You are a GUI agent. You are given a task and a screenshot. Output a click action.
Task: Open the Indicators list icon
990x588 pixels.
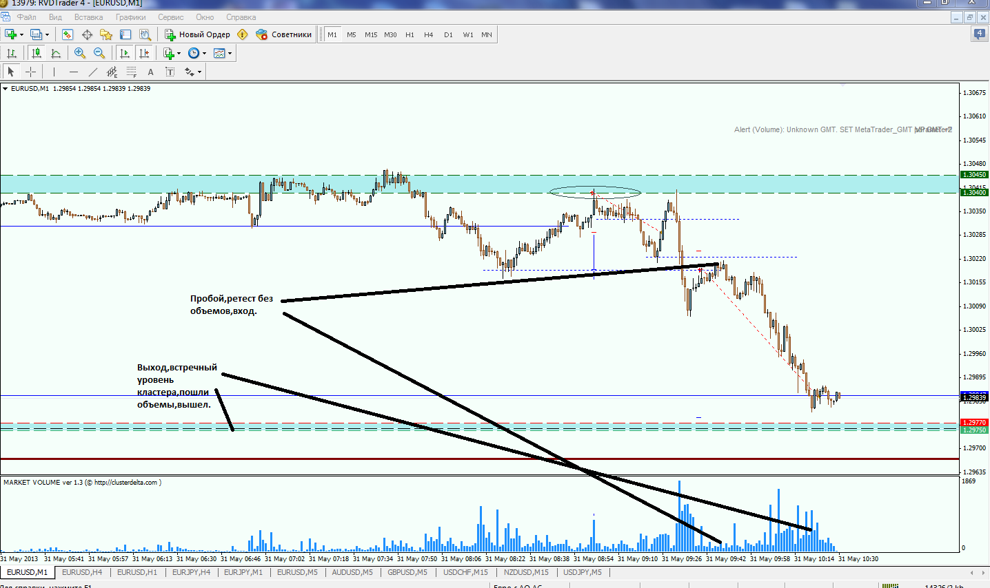[x=169, y=53]
